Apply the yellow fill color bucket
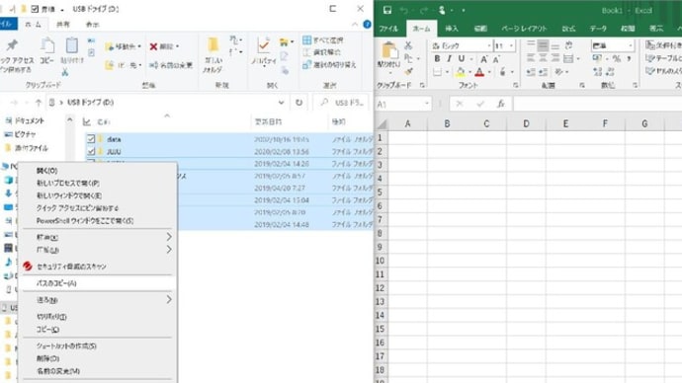 pos(461,72)
